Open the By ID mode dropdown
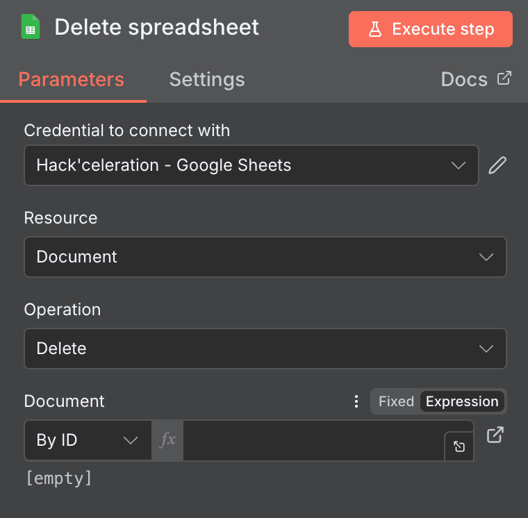Viewport: 528px width, 518px height. 88,440
